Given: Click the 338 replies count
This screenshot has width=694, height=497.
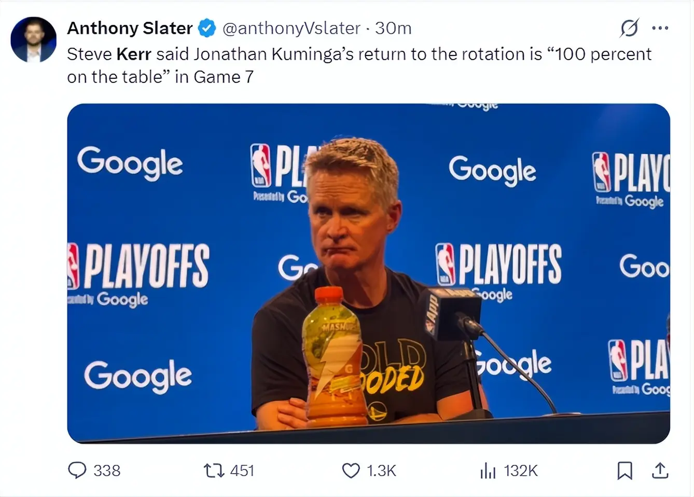Looking at the screenshot, I should 107,471.
